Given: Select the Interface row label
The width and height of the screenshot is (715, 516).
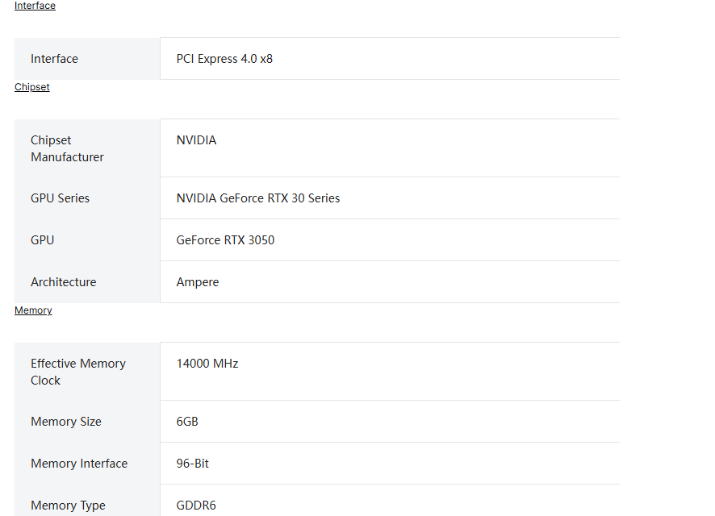Looking at the screenshot, I should click(54, 59).
